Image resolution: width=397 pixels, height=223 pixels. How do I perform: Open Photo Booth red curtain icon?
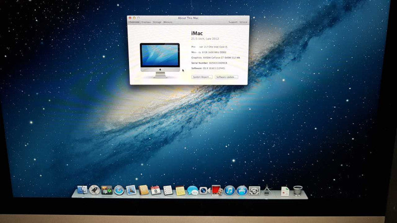click(x=217, y=190)
